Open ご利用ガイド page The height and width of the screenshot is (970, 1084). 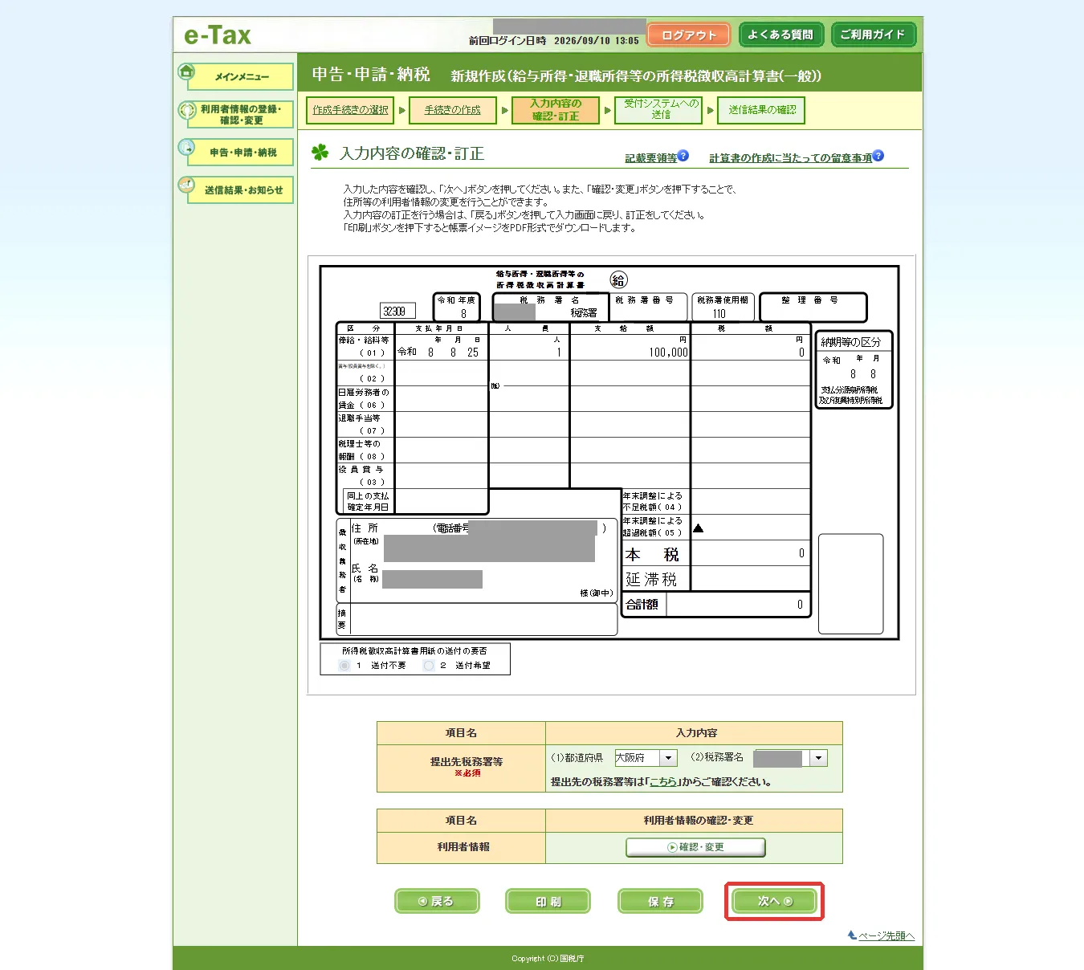pos(873,35)
